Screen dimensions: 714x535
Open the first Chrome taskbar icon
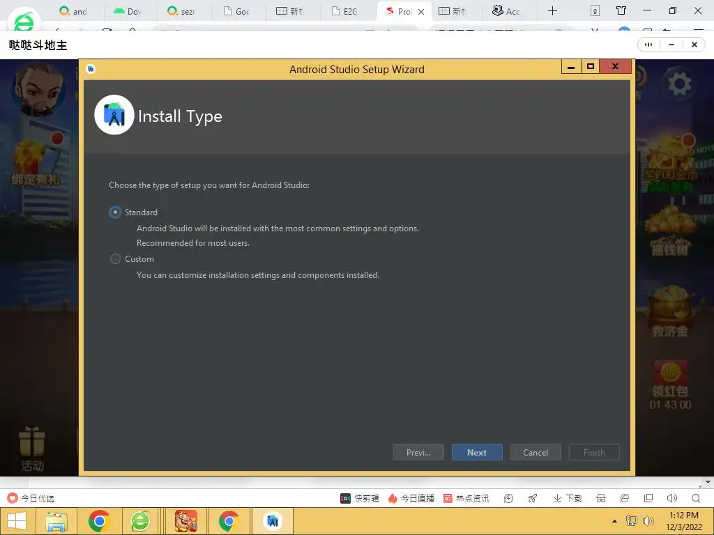pos(99,521)
